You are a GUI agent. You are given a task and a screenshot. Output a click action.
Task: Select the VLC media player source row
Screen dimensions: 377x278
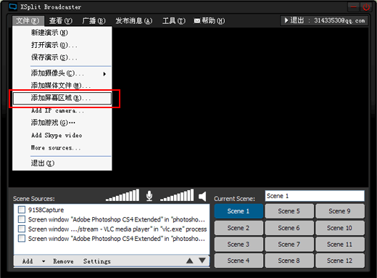(x=117, y=229)
